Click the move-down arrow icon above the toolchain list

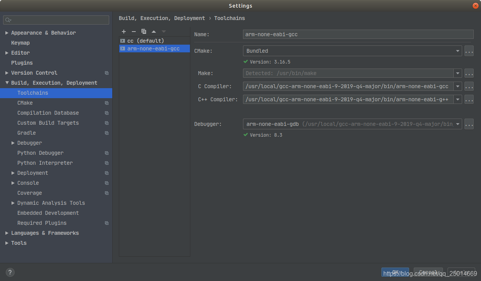(163, 32)
